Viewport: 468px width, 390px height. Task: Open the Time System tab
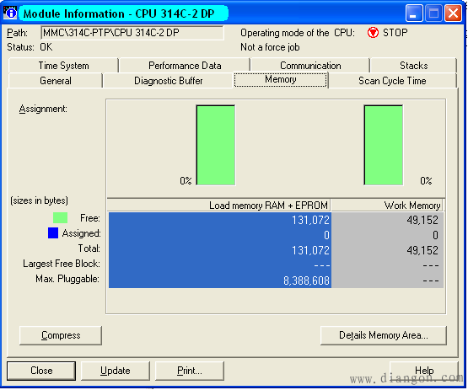point(63,66)
